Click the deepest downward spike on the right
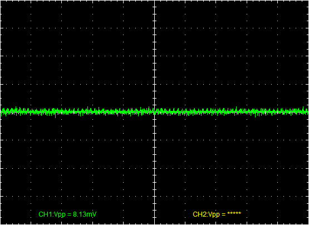The width and height of the screenshot is (309, 225). click(256, 115)
